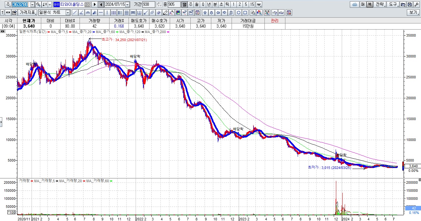421x221 pixels.
Task: Open the stock code dropdown arrow
Action: (33, 4)
